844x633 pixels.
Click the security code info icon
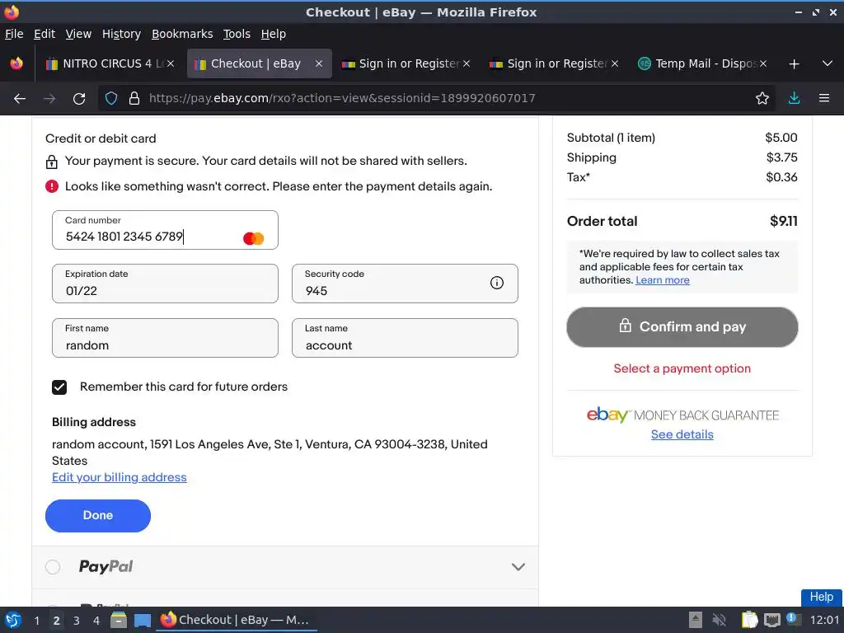496,283
